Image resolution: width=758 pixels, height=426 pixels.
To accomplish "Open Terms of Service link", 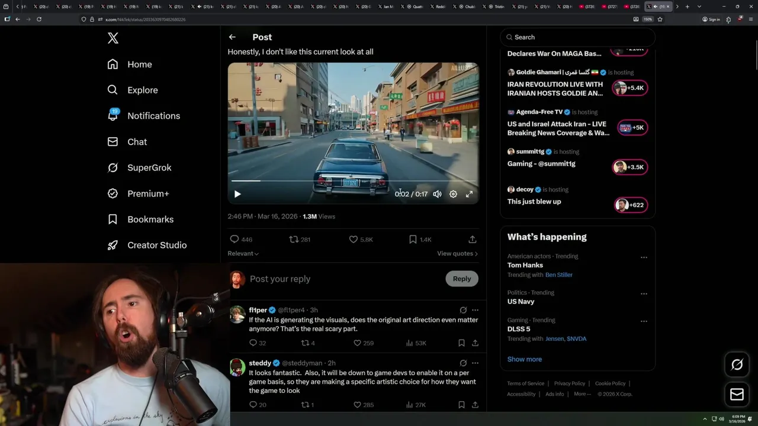I will click(x=526, y=383).
